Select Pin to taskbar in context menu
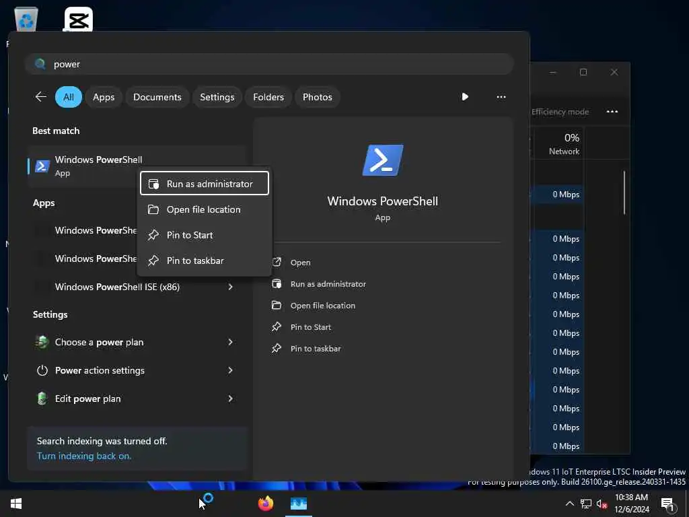 click(205, 261)
